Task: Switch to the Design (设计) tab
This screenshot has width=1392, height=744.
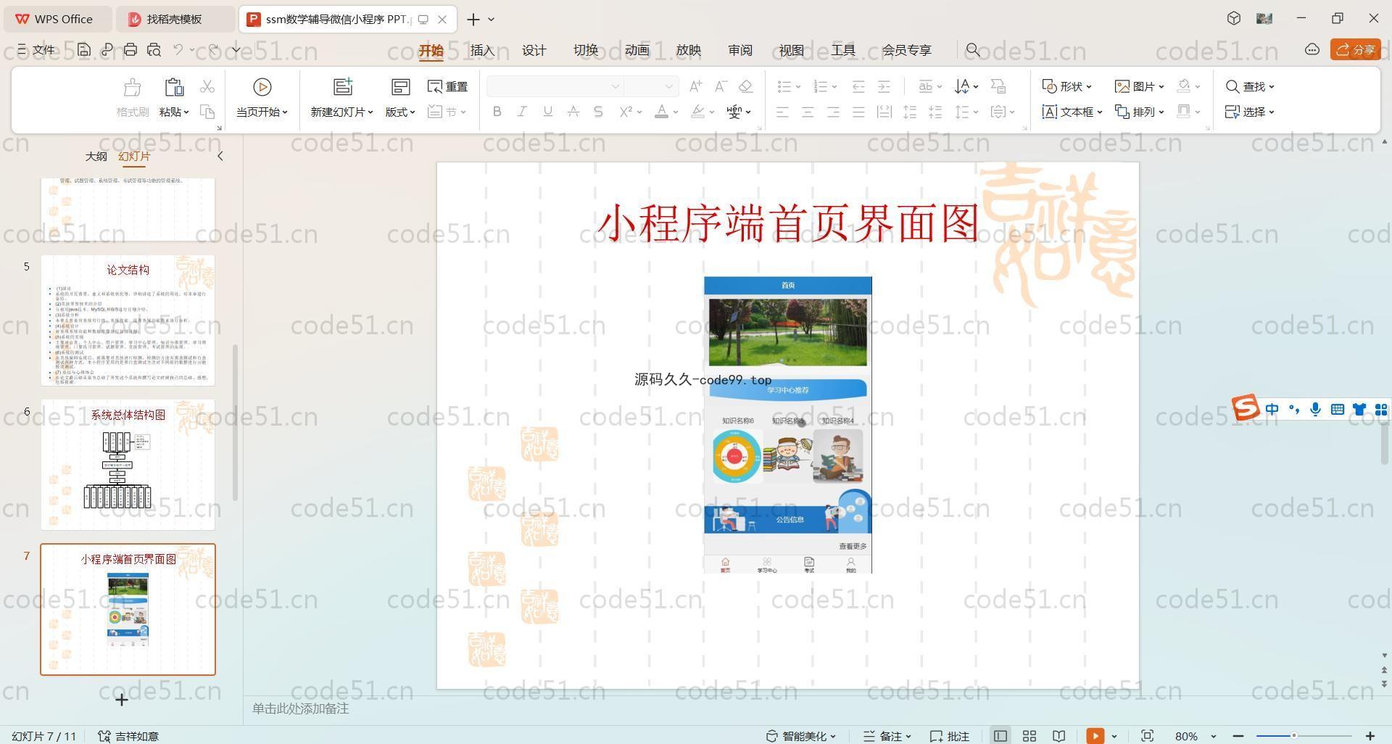Action: pos(534,50)
